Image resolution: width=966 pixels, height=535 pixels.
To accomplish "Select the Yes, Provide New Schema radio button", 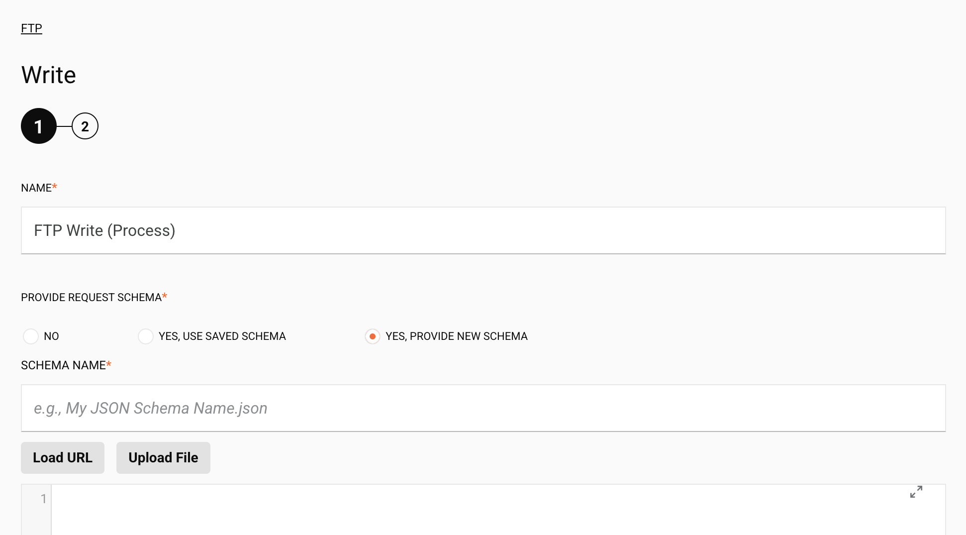I will [373, 336].
